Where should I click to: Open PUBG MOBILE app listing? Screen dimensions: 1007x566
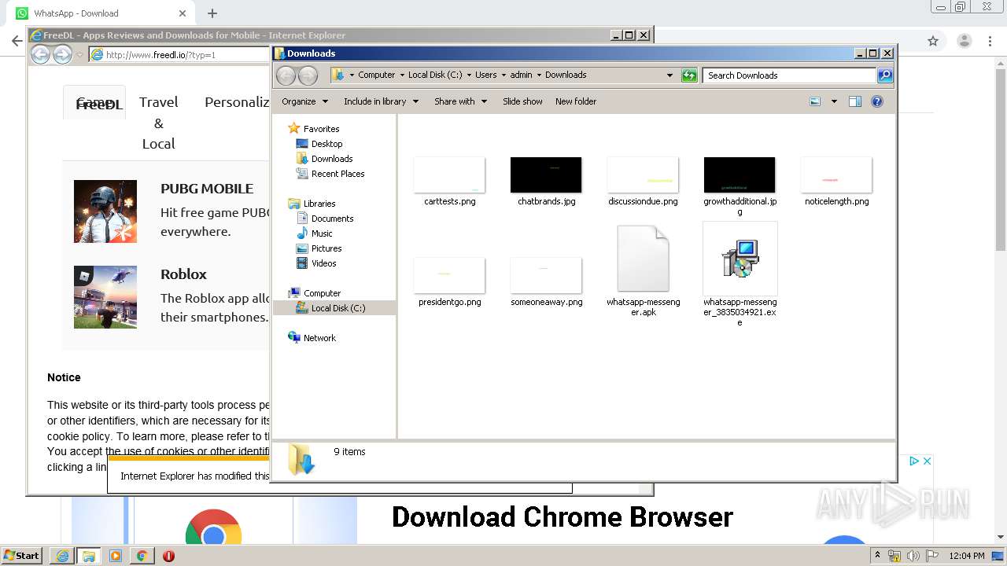(207, 189)
